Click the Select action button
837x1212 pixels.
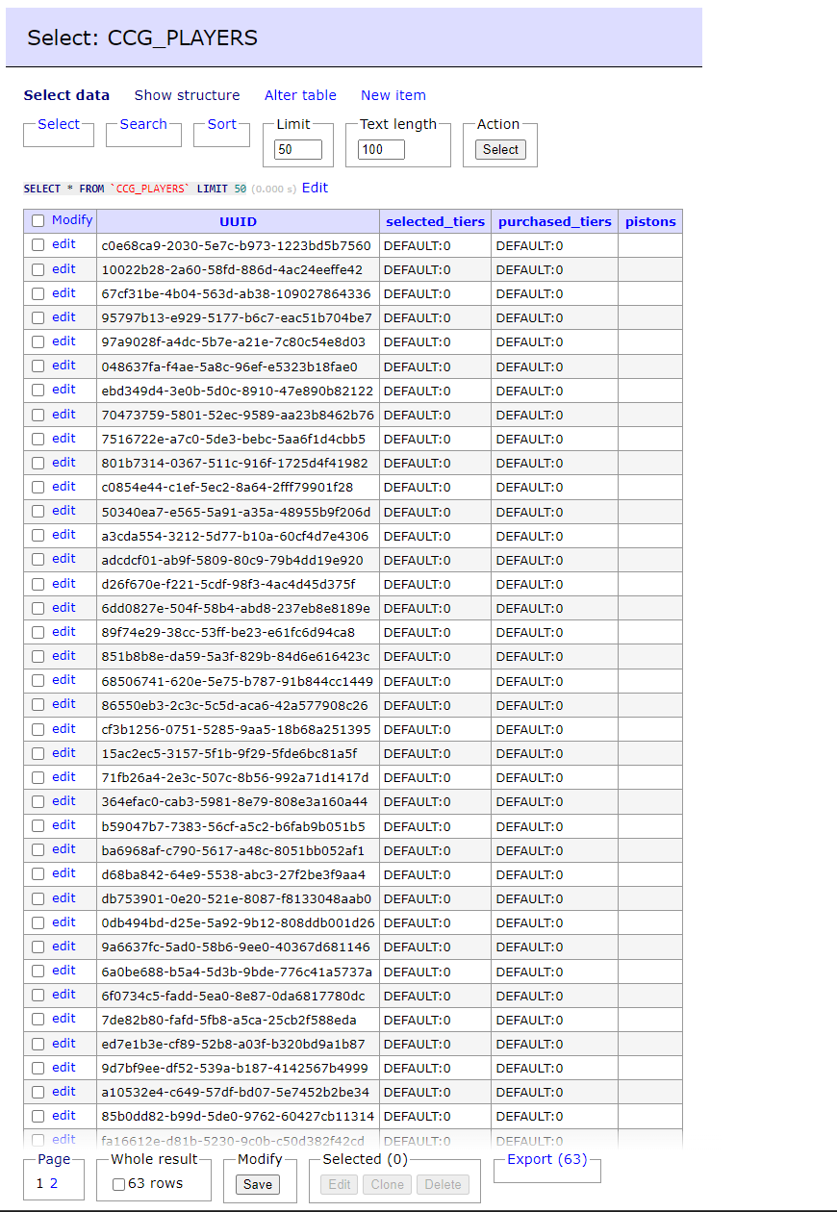(500, 149)
